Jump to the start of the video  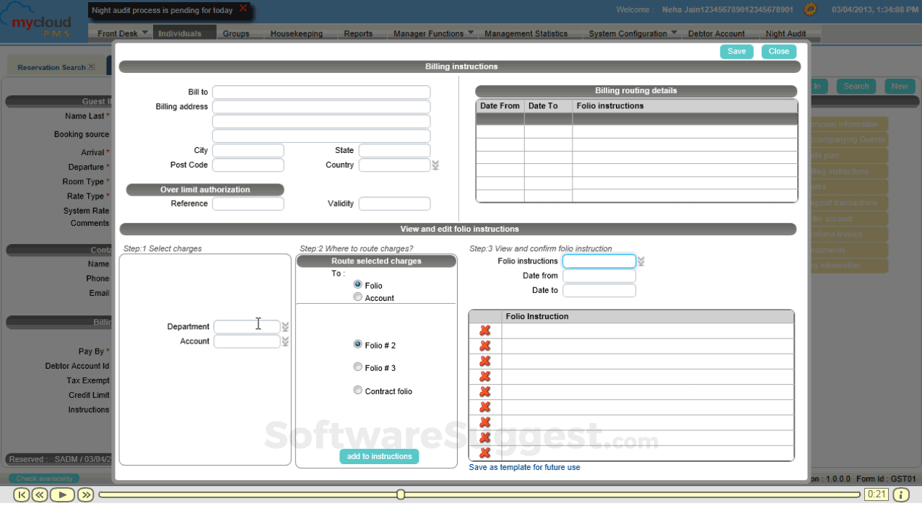[x=21, y=494]
